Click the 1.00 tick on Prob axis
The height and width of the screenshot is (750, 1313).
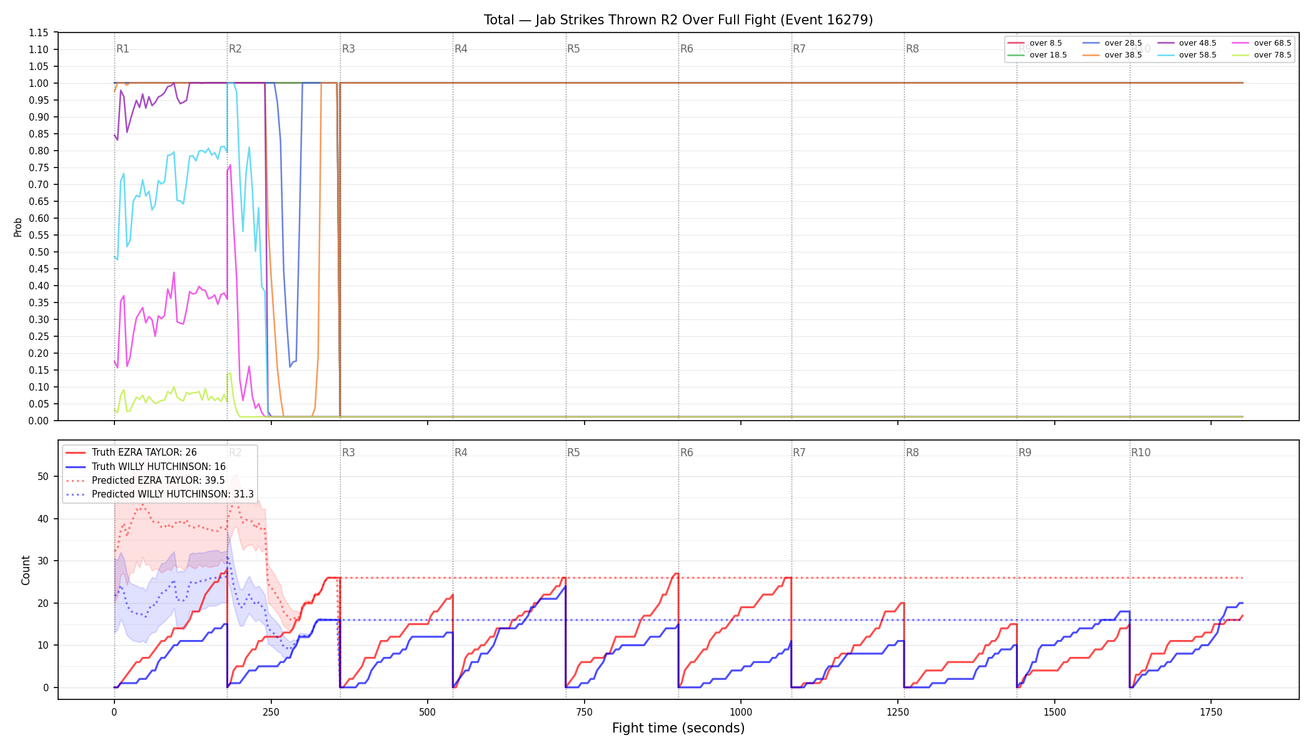click(38, 83)
